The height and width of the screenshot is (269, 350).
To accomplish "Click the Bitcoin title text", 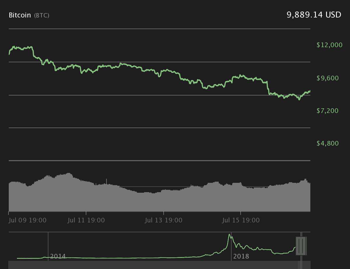I will [x=20, y=15].
